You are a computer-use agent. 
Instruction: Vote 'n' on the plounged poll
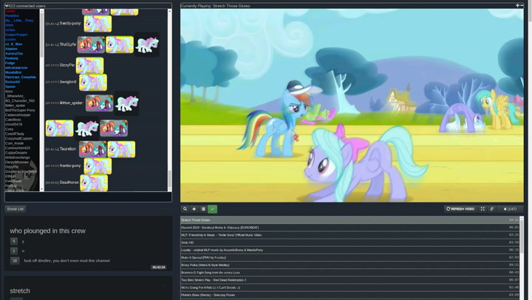pos(14,250)
